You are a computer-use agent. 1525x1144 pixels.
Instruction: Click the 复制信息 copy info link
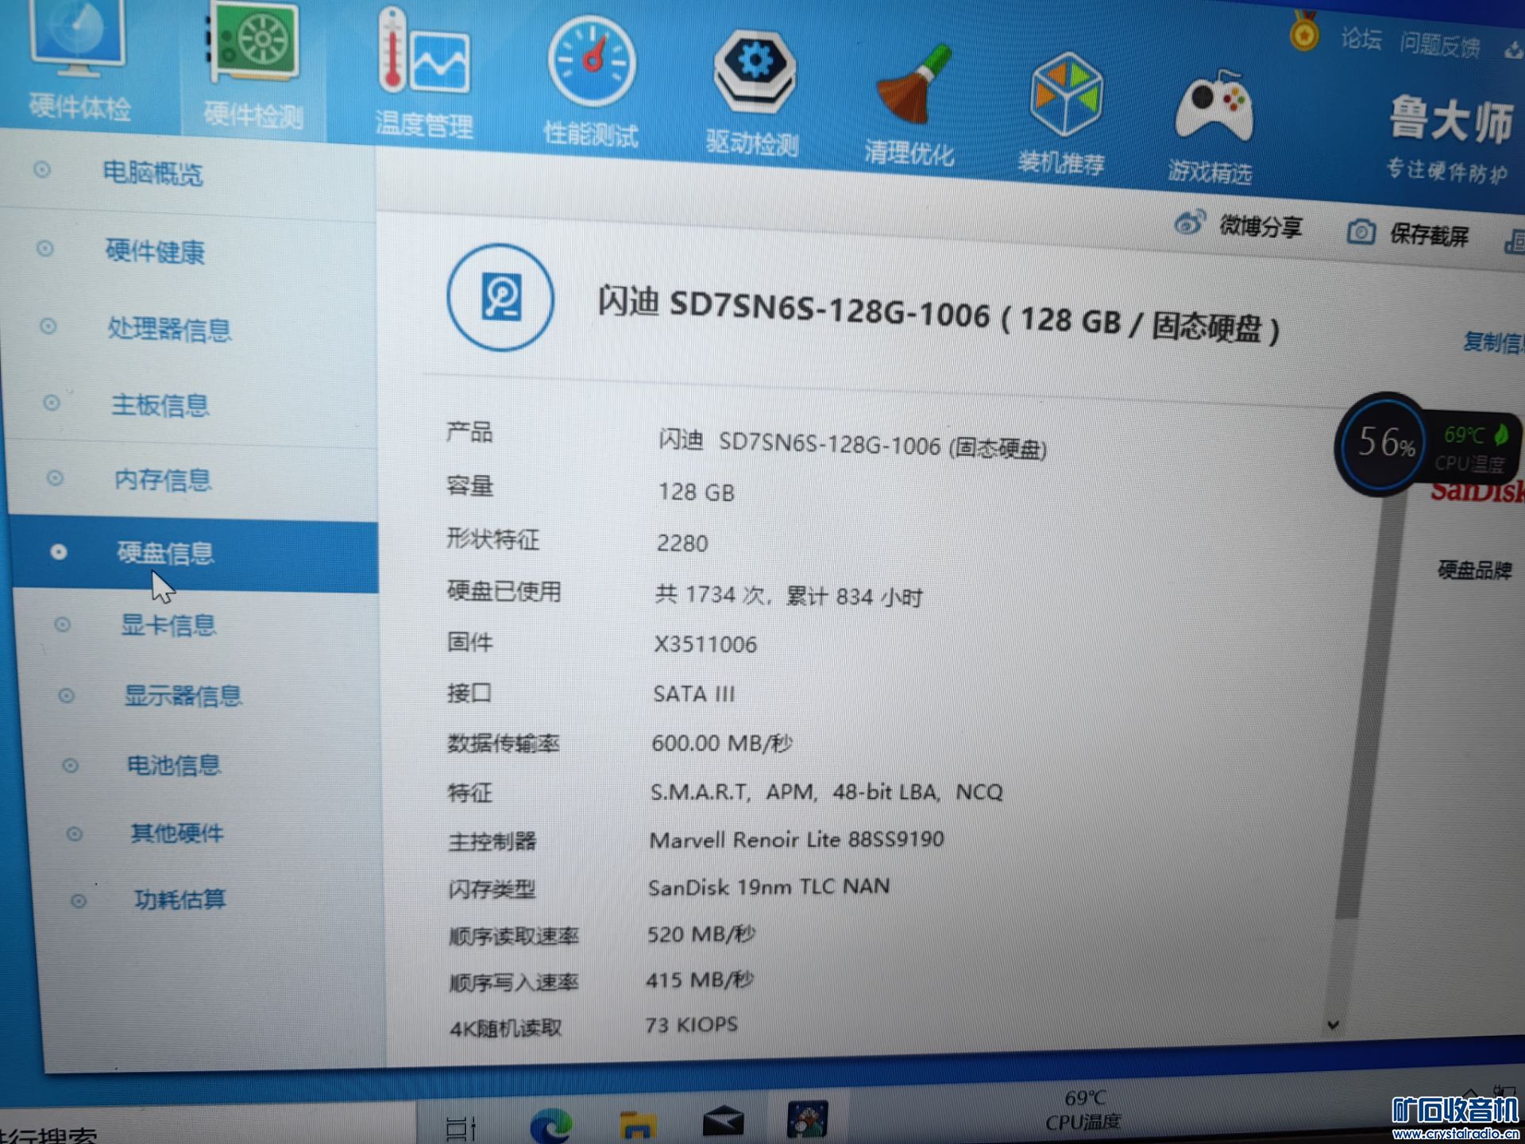point(1493,342)
